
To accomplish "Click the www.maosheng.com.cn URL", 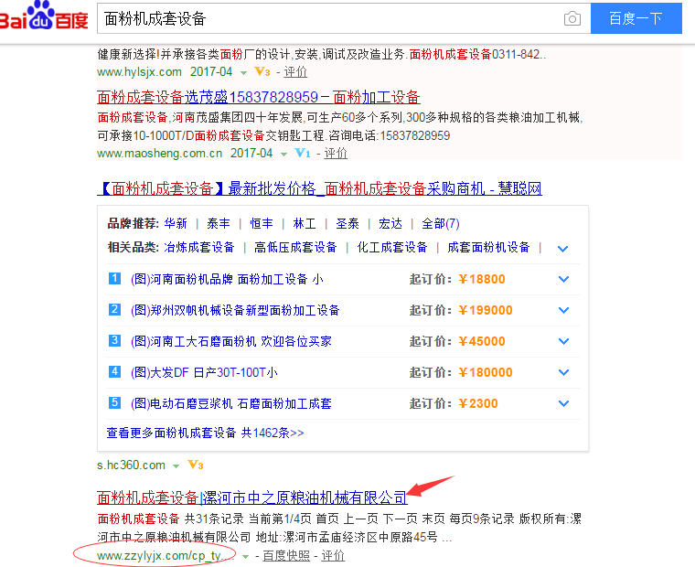I will coord(159,154).
